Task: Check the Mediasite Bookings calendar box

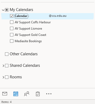Action: coord(12,41)
